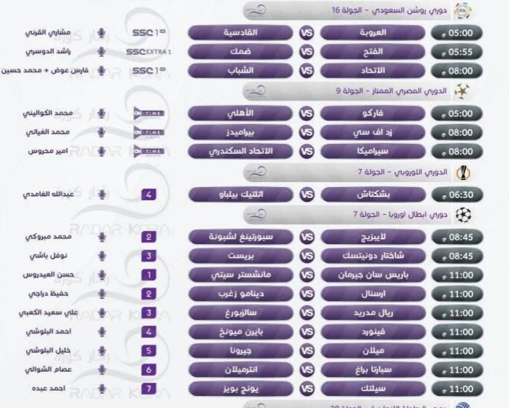Viewport: 509px width, 408px height.
Task: Click microphone icon beside عصام الشوالي
Action: (x=102, y=370)
